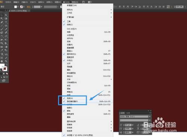
Task: Switch to Paragraph tab in Character panel
Action: 128,113
